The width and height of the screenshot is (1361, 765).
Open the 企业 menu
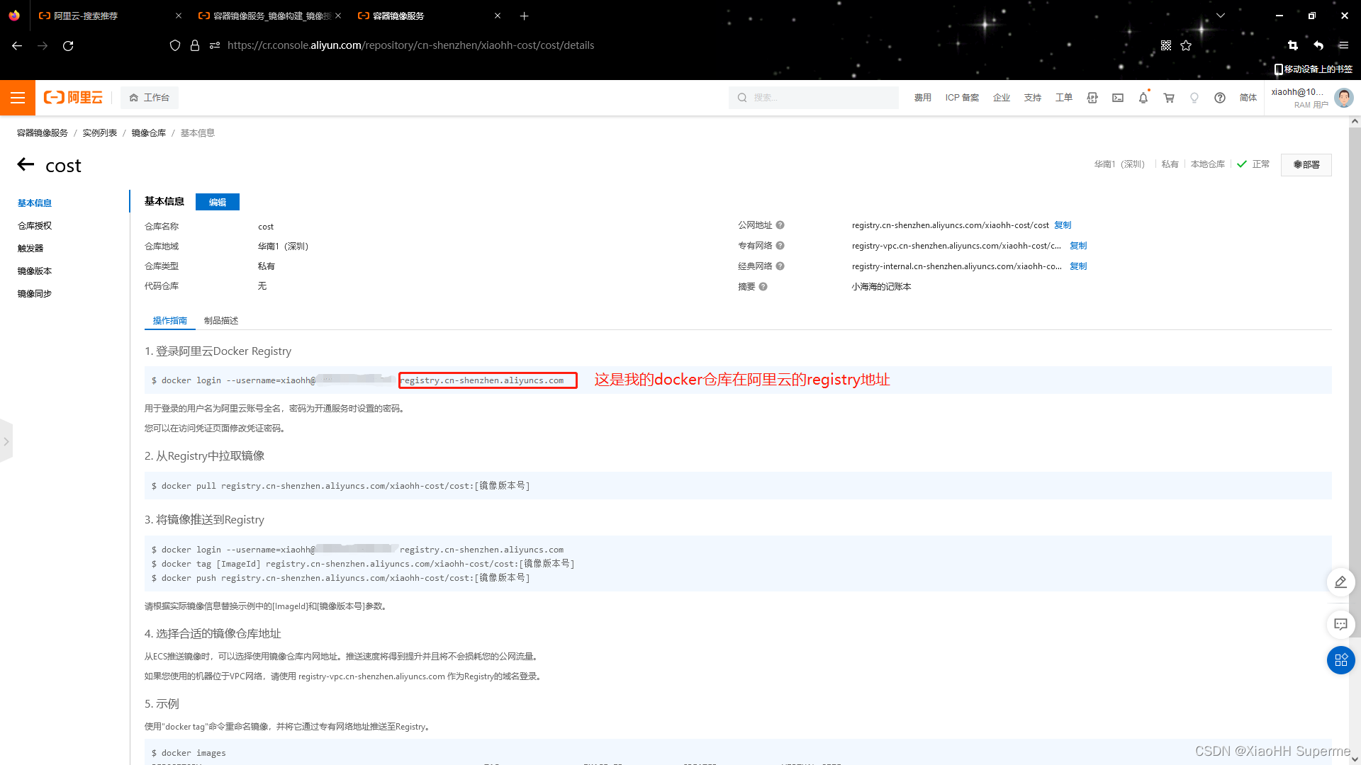(x=1002, y=98)
